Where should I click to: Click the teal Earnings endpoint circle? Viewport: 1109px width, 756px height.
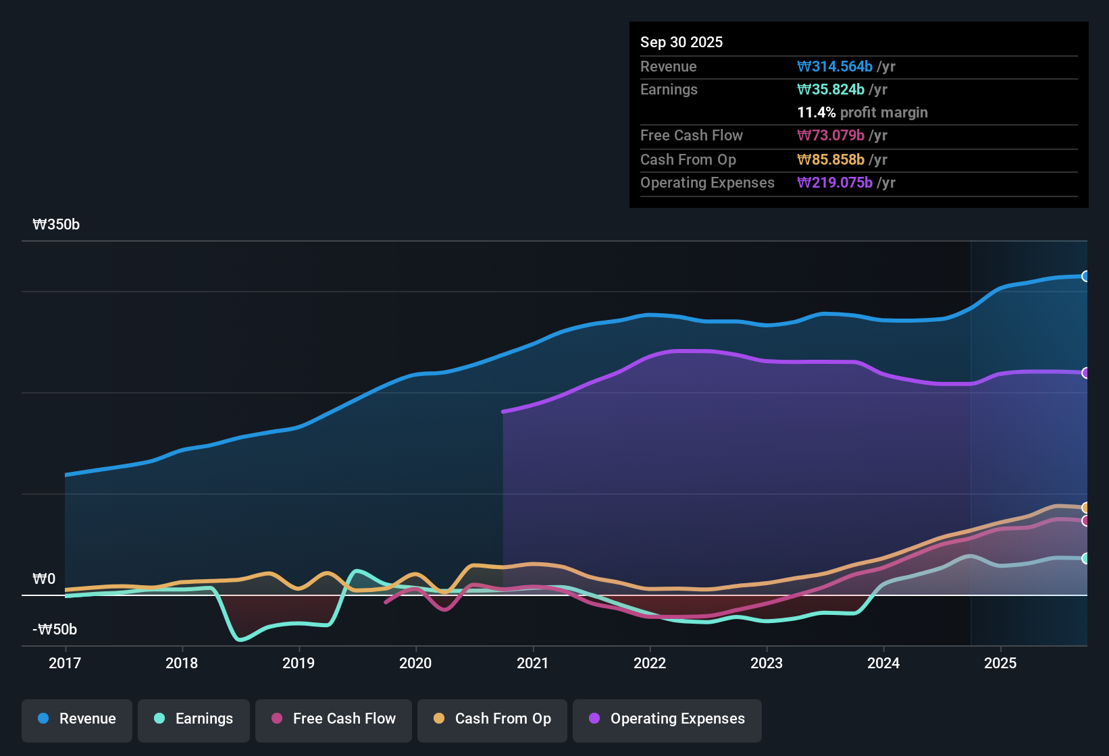[x=1085, y=558]
